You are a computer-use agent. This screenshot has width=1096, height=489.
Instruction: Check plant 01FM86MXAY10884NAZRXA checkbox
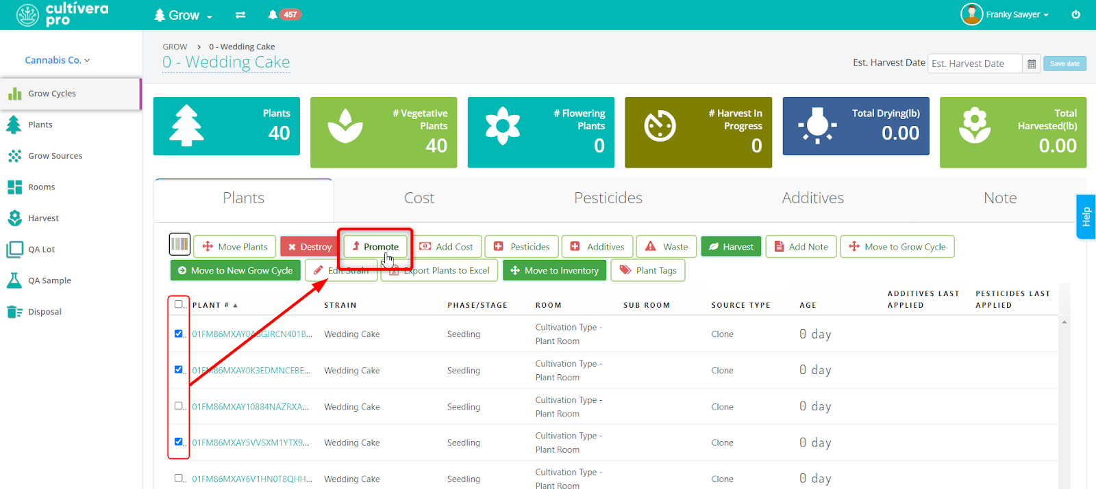point(179,406)
